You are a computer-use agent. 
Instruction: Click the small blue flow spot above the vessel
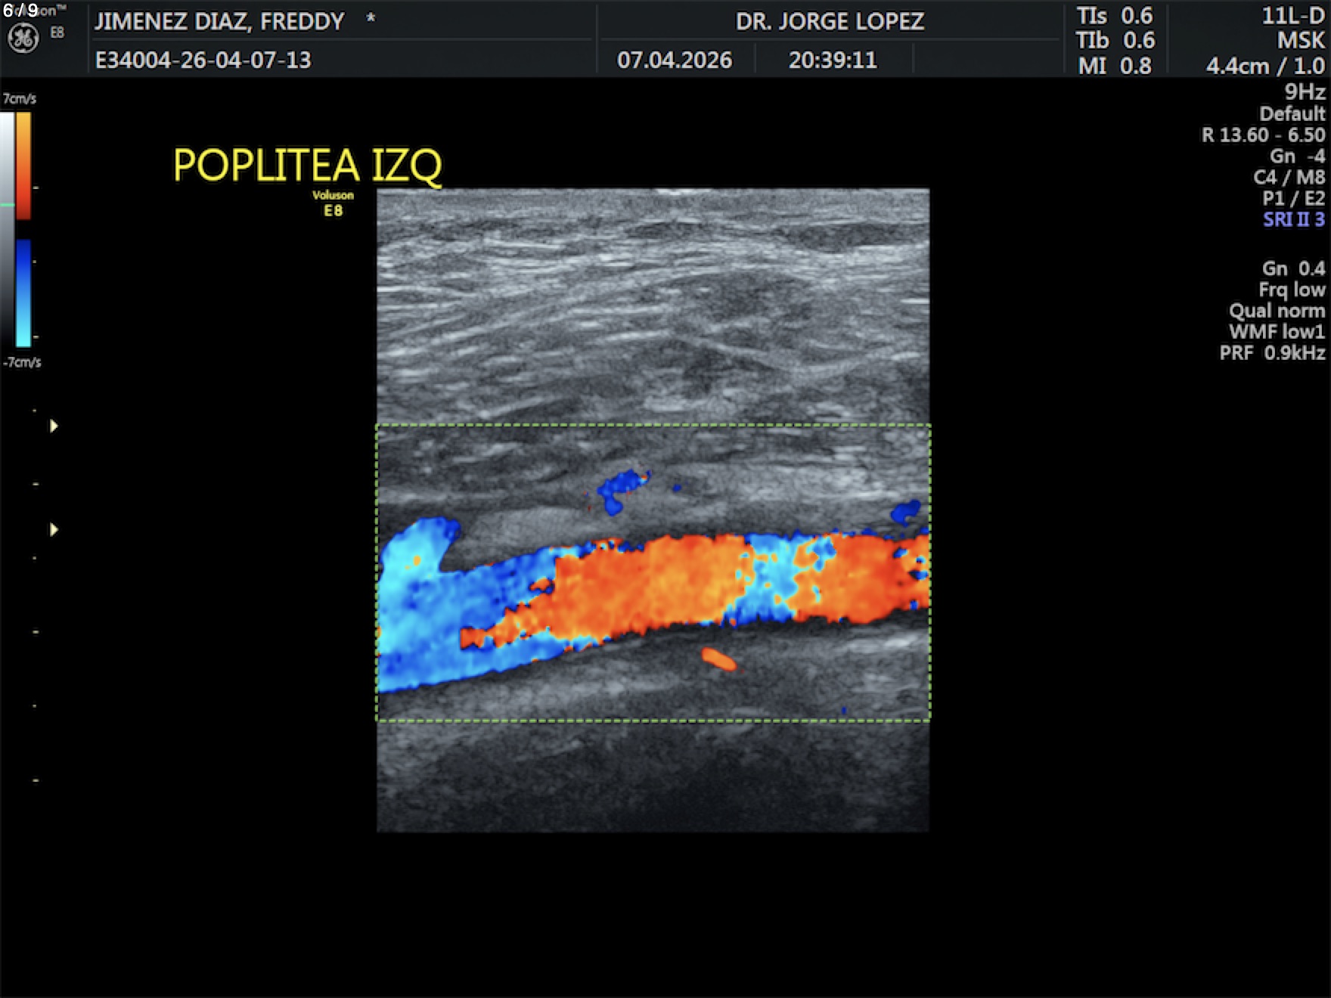click(x=622, y=490)
